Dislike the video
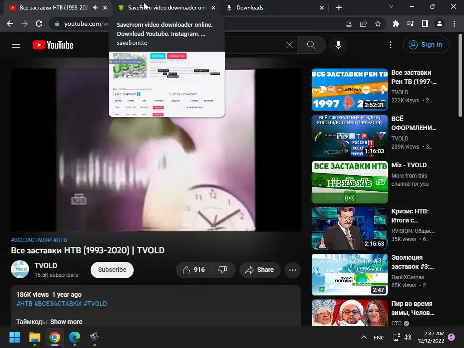The height and width of the screenshot is (348, 464). coord(222,270)
